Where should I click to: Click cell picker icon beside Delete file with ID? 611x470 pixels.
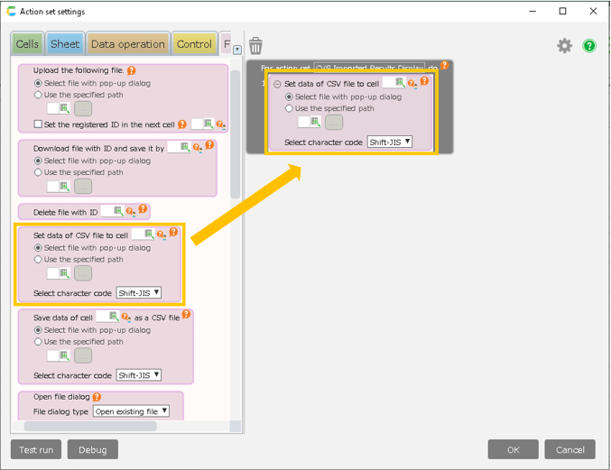coord(116,211)
